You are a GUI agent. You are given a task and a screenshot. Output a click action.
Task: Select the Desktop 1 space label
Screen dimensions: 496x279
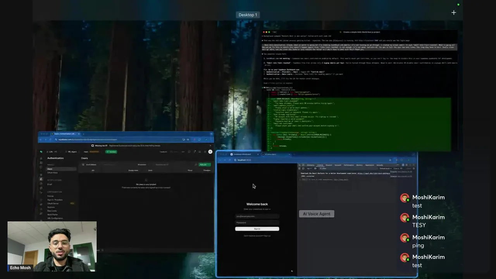[x=248, y=15]
